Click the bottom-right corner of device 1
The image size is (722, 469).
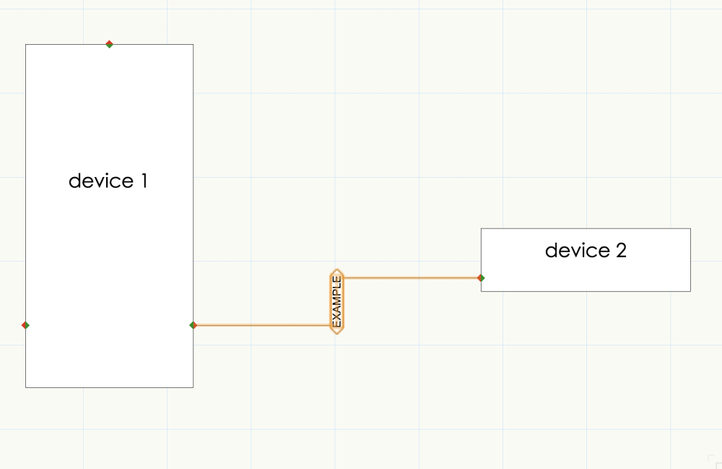(x=193, y=387)
